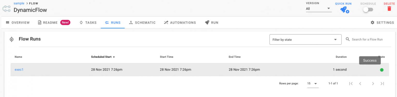
Task: Open the Rows per page dropdown
Action: click(313, 84)
